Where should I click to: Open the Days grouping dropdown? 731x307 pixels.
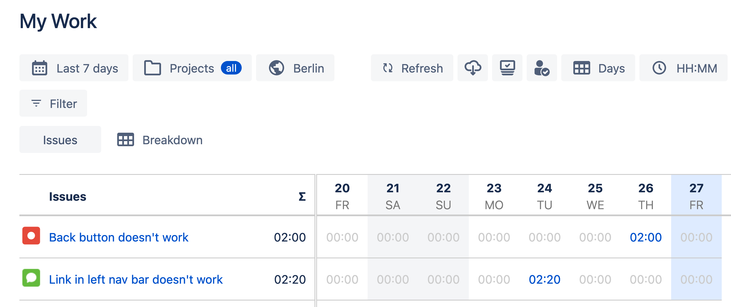[598, 68]
